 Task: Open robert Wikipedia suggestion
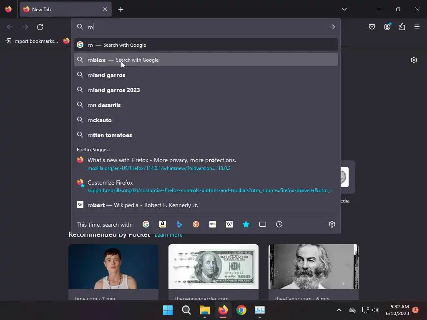coord(206,205)
